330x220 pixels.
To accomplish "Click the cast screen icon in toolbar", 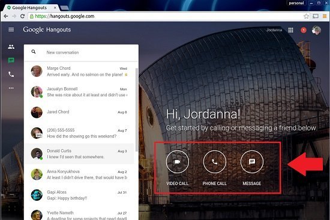I will [x=316, y=16].
